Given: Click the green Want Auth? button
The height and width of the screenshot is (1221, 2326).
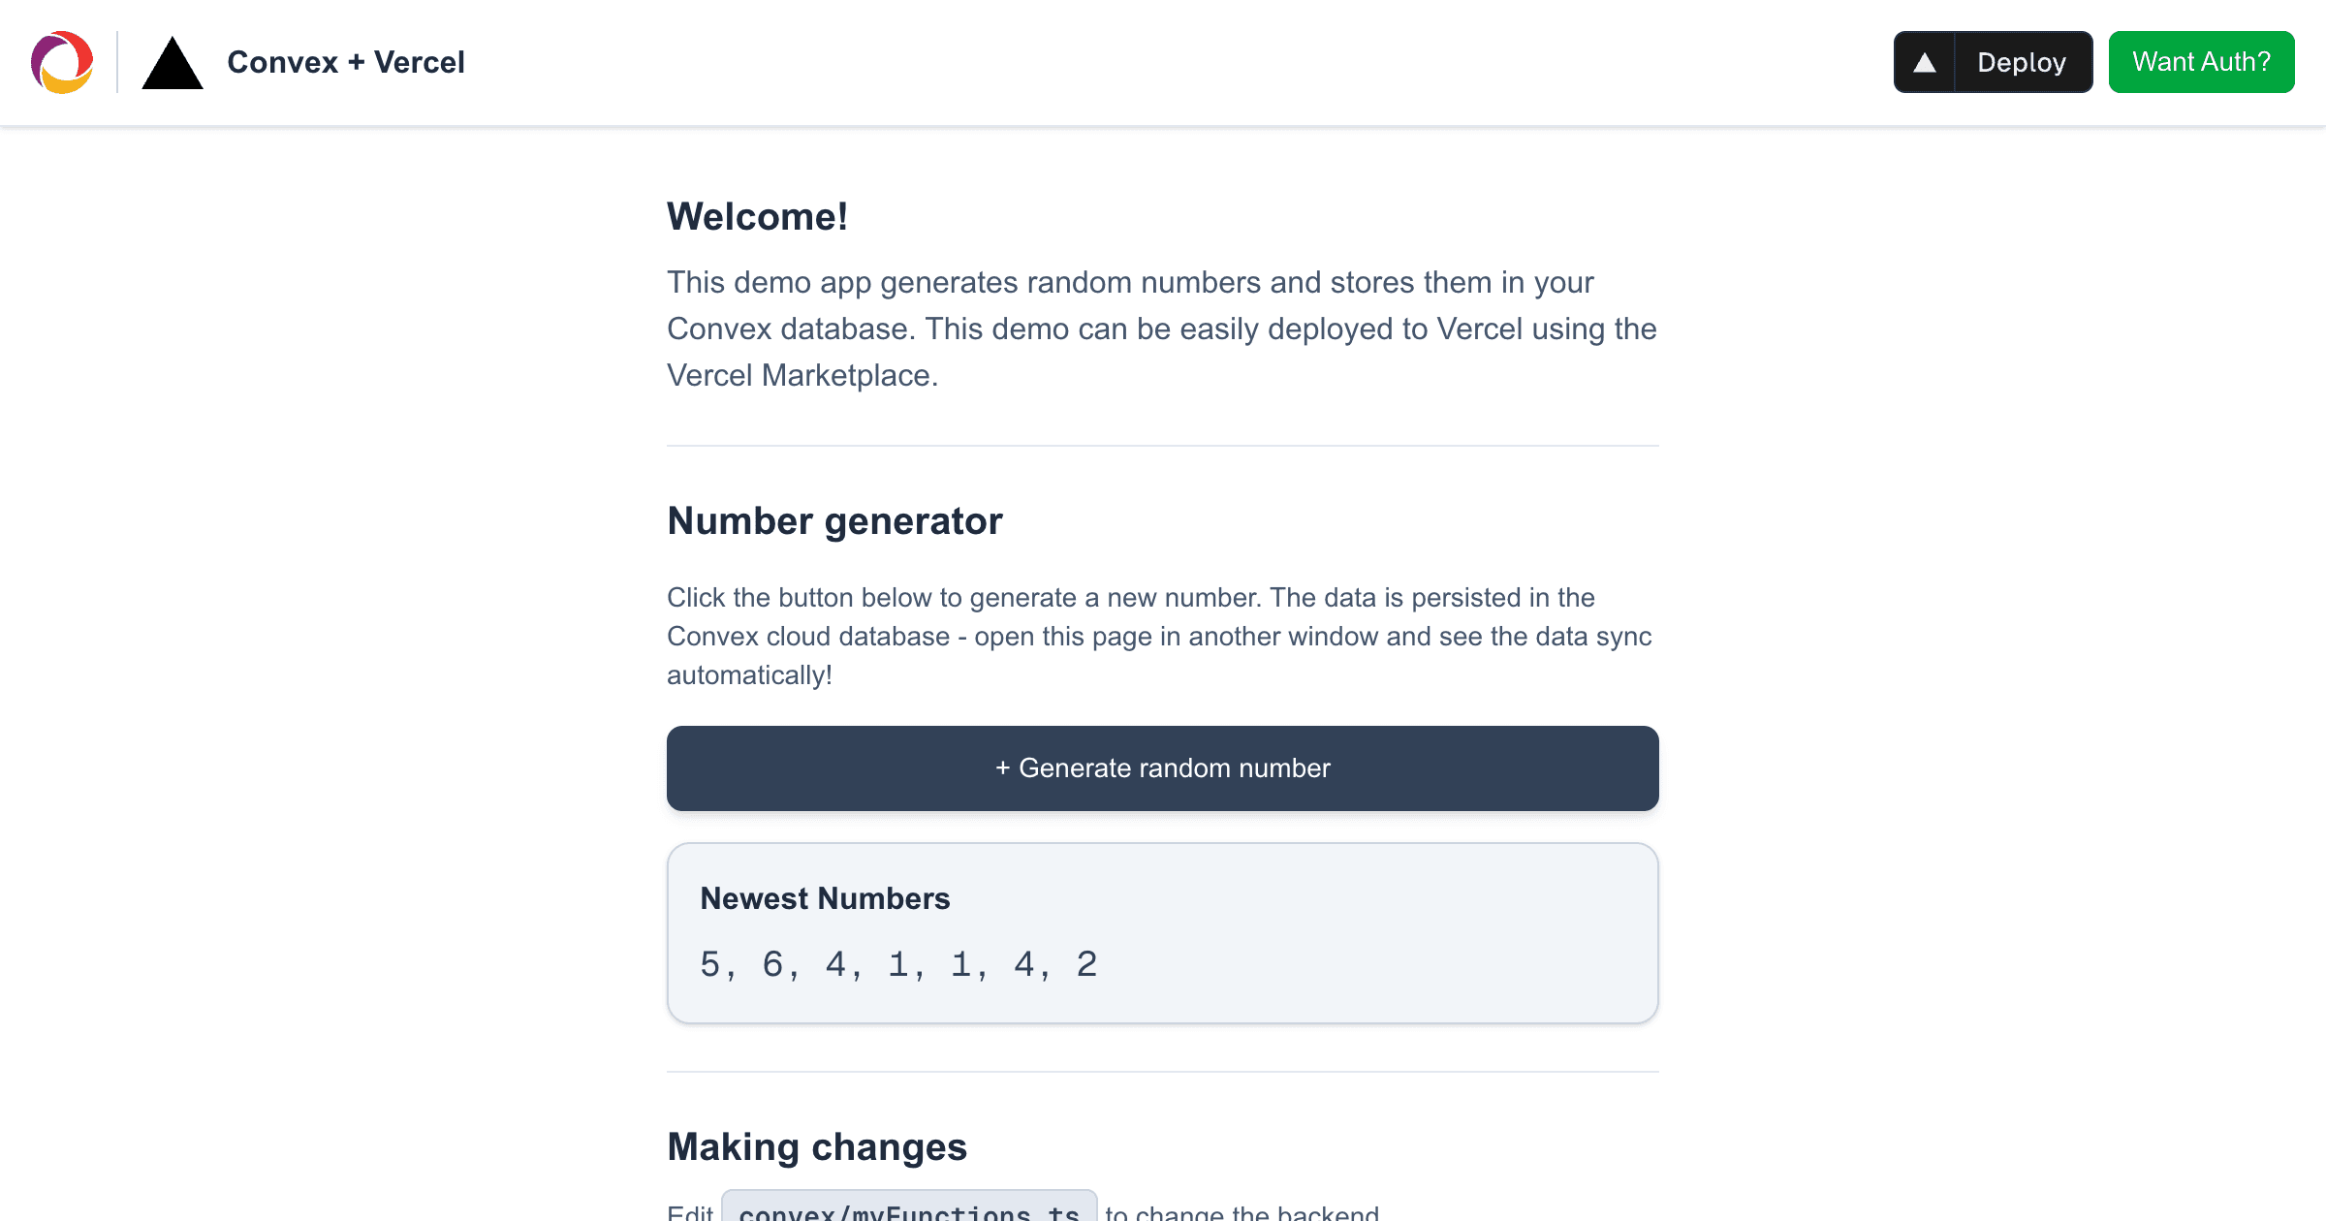Looking at the screenshot, I should click(x=2201, y=62).
